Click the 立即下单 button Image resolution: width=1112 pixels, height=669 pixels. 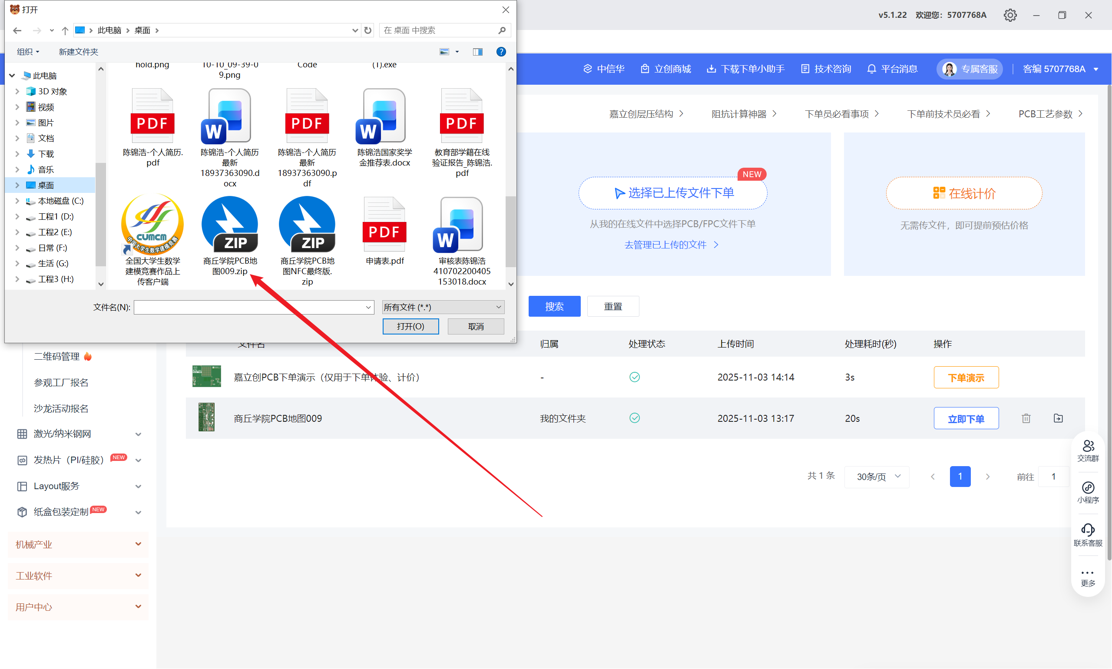pos(966,418)
